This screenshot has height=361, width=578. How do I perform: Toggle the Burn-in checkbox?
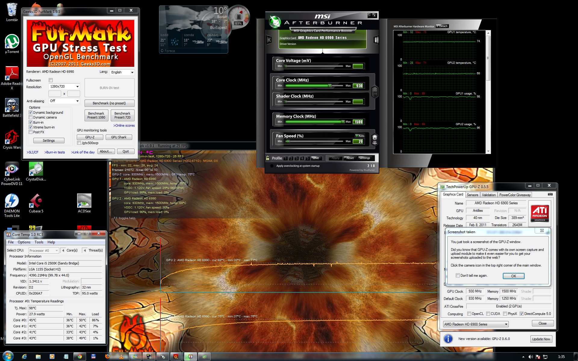coord(30,122)
